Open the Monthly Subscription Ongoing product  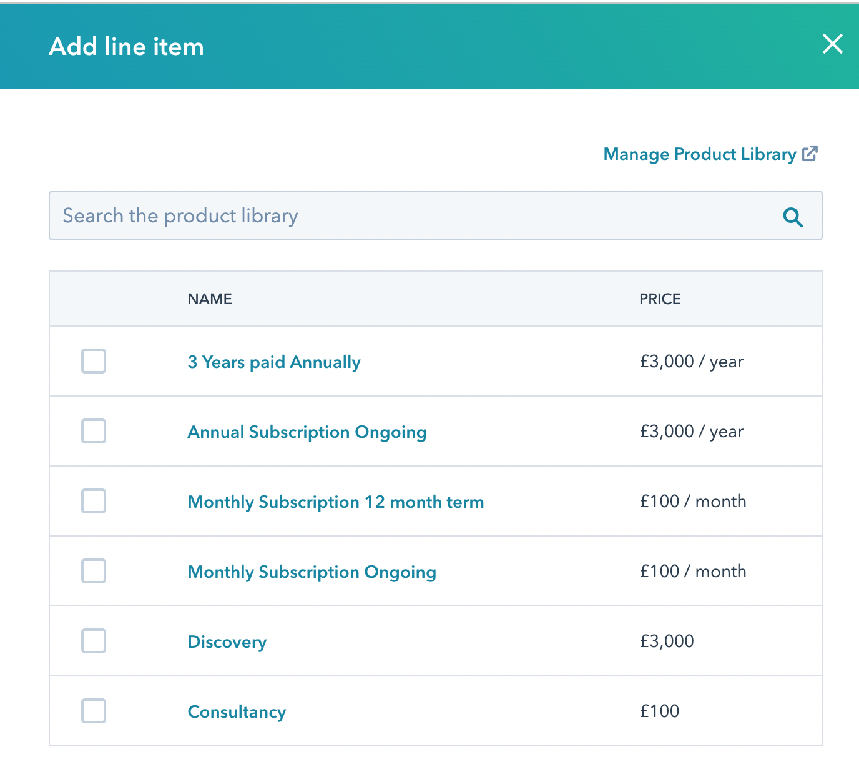[312, 572]
